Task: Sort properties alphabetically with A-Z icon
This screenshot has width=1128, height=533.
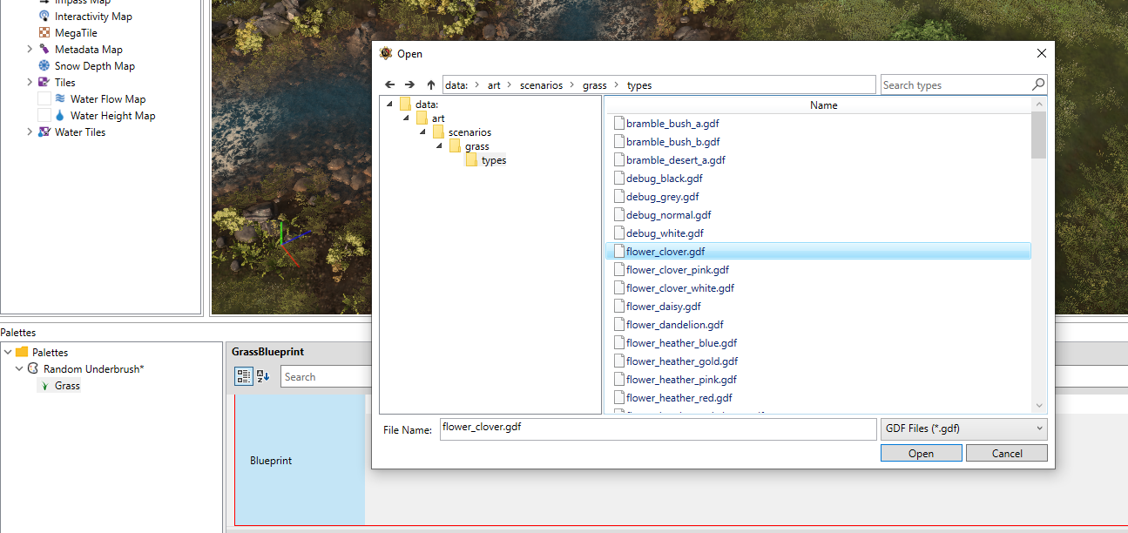Action: coord(262,376)
